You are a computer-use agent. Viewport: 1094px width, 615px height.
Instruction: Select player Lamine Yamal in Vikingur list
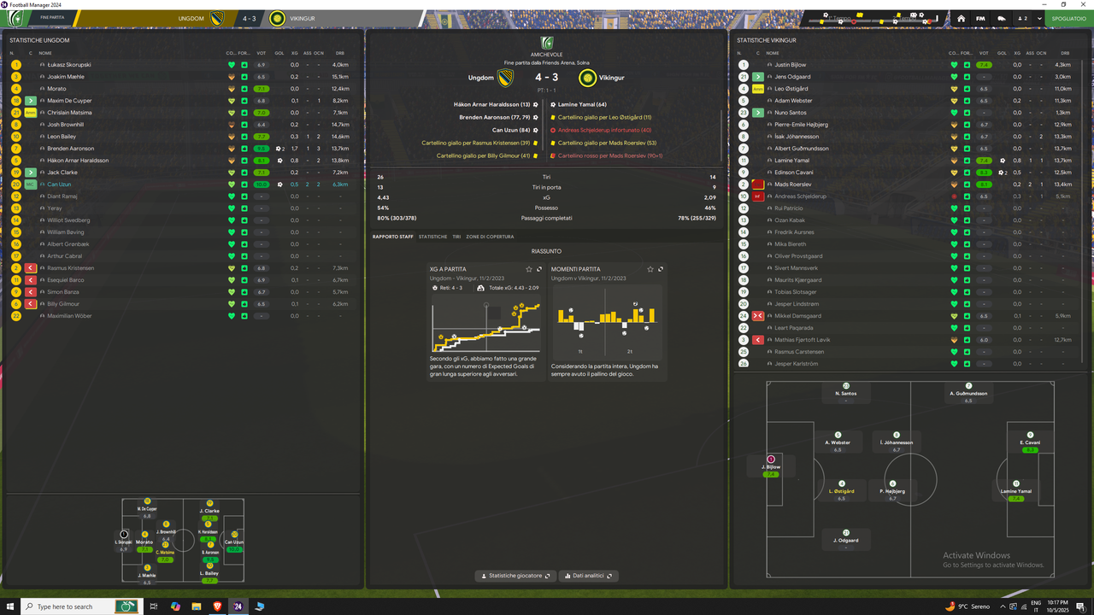pyautogui.click(x=792, y=161)
